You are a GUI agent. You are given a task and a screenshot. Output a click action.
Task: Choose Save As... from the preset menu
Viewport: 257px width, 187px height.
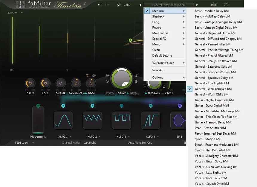coord(158,70)
